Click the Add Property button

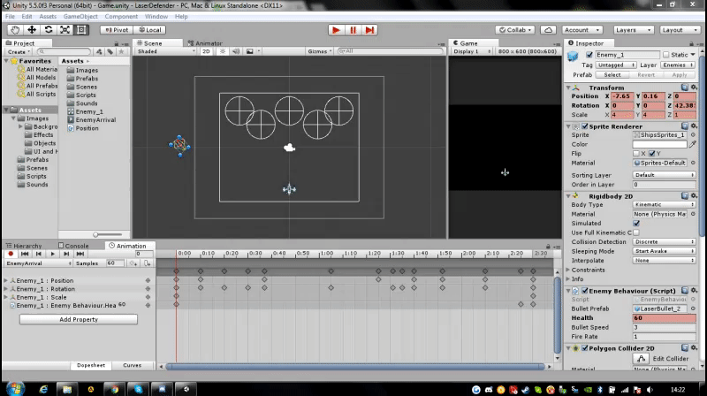click(78, 319)
